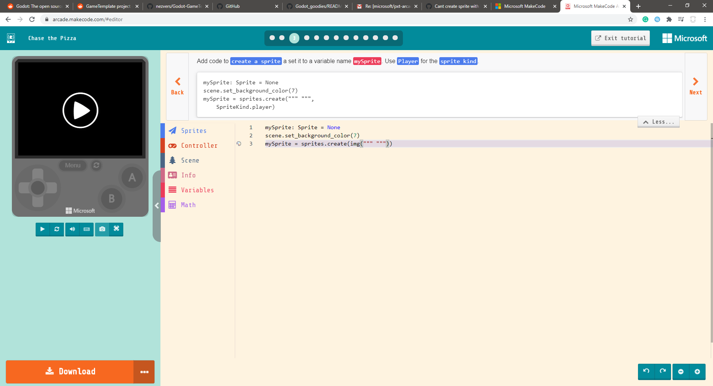This screenshot has height=386, width=713.
Task: Open the Math category
Action: point(188,205)
